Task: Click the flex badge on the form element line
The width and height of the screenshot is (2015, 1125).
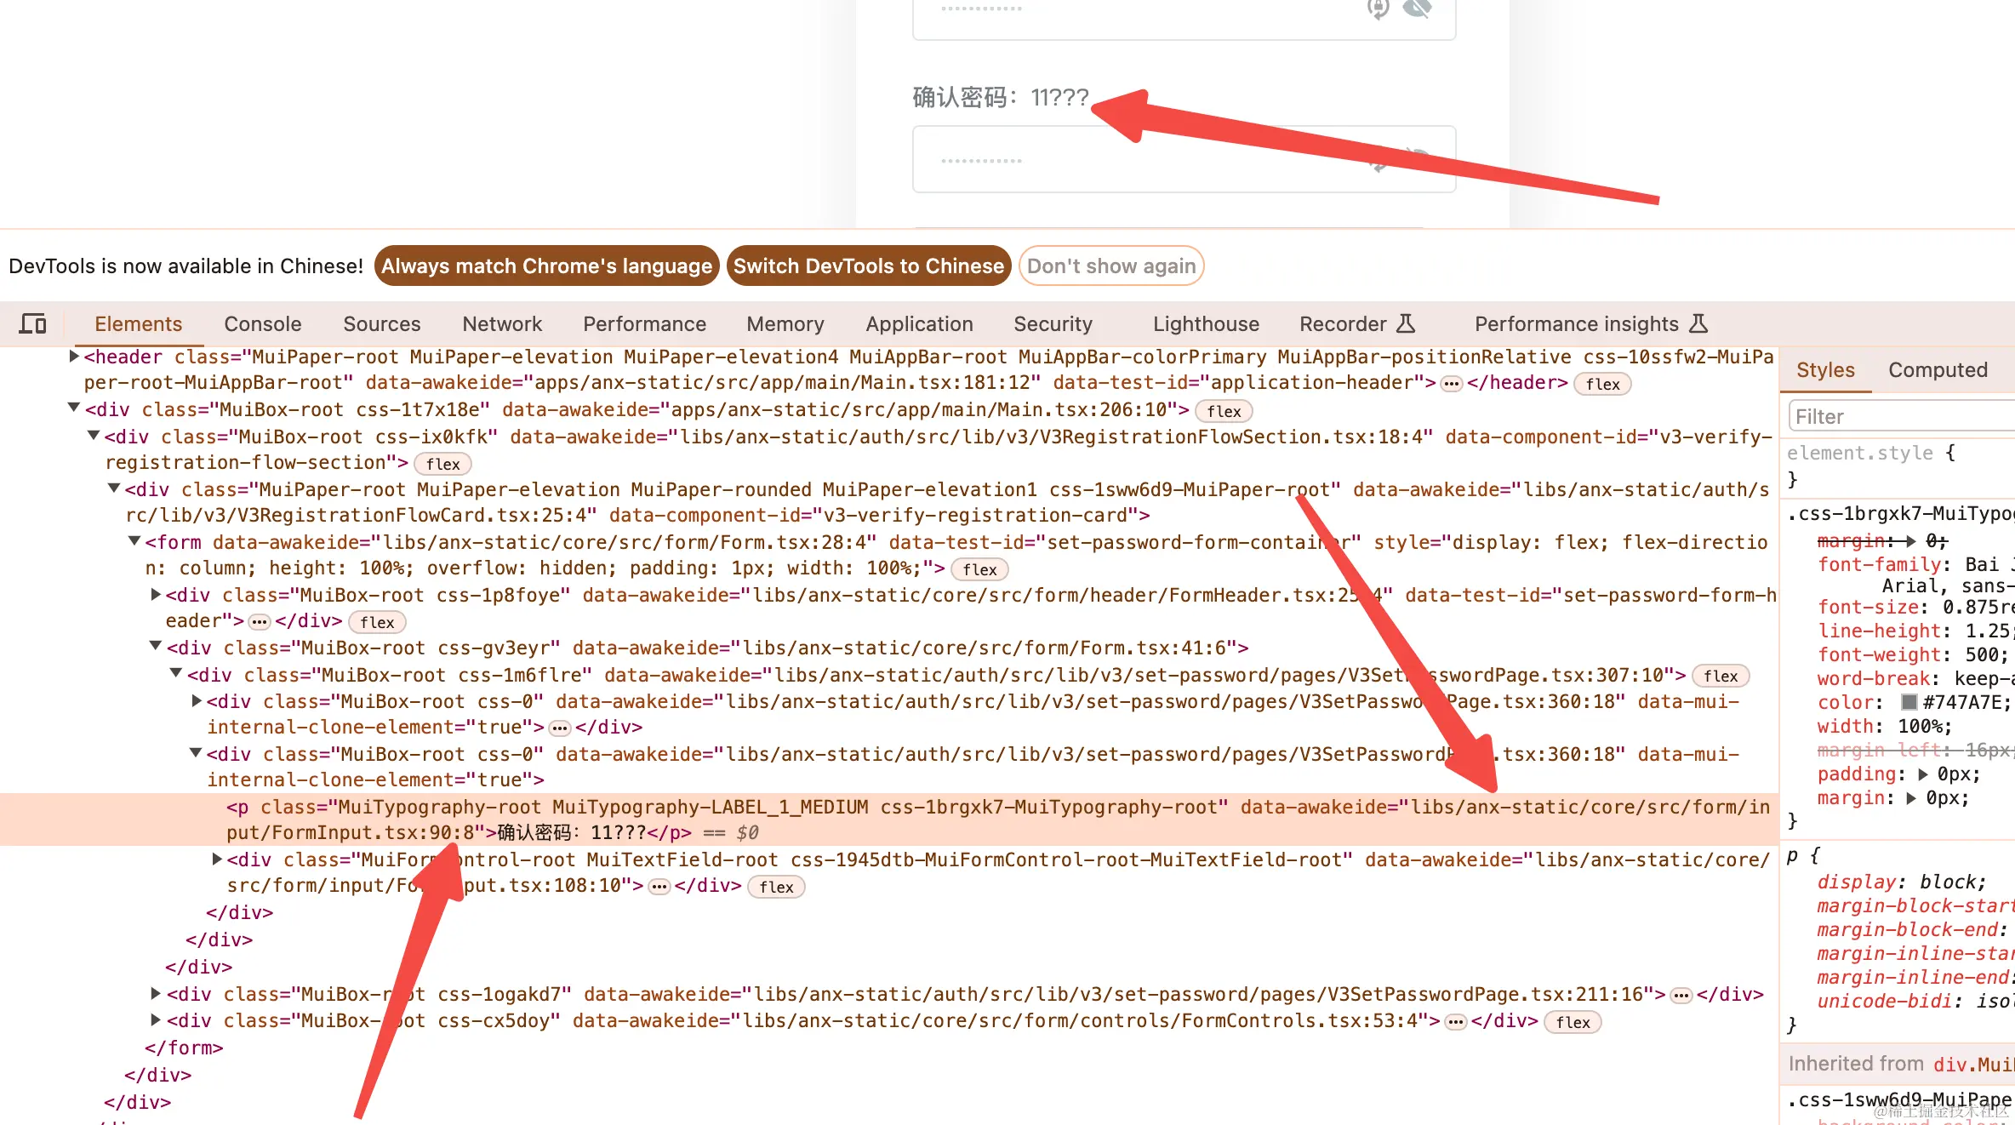Action: (979, 570)
